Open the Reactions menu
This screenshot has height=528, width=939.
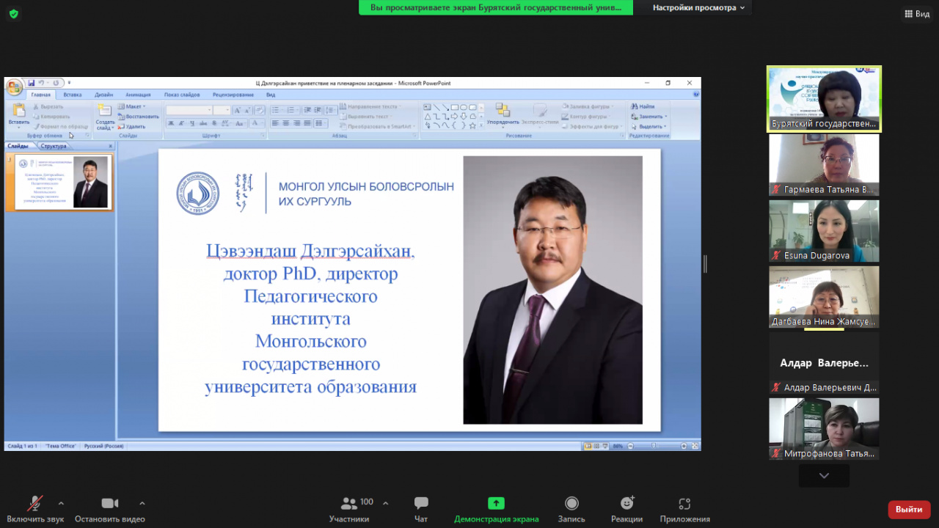pos(626,508)
